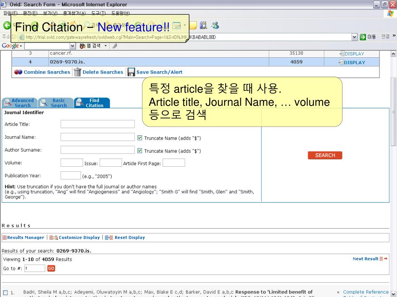
Task: Click the 이동 go button by address bar
Action: tap(368, 37)
